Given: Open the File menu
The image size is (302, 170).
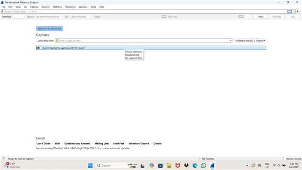Looking at the screenshot, I should click(x=3, y=7).
